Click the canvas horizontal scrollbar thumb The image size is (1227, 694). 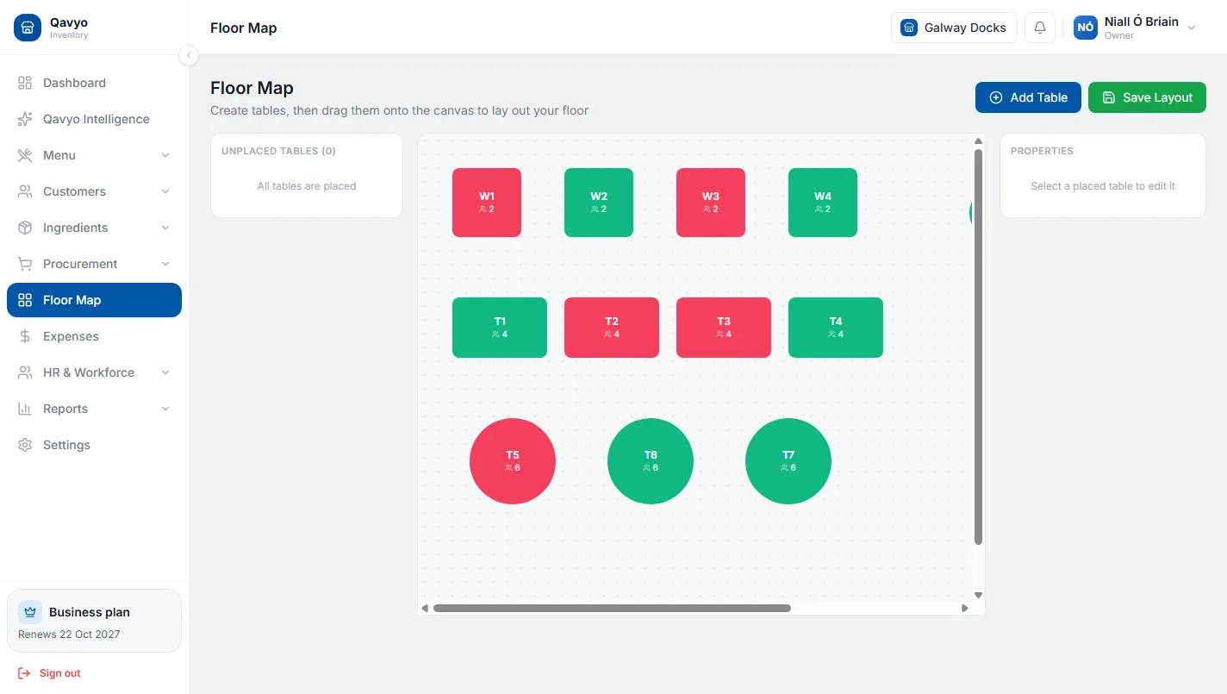pyautogui.click(x=612, y=609)
